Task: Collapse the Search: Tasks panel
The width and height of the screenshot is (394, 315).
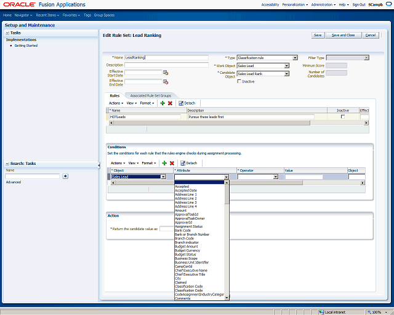Action: (7, 164)
